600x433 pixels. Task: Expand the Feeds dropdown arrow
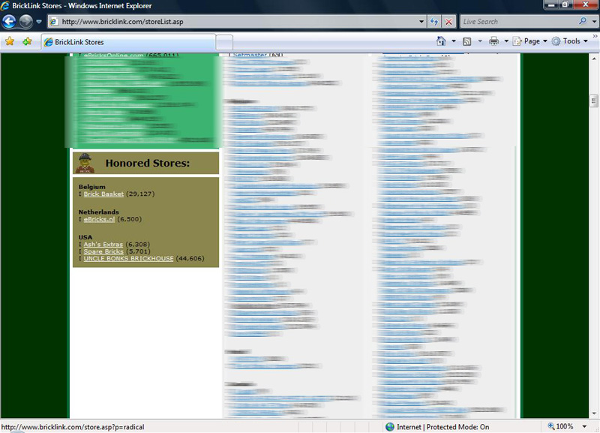click(x=480, y=41)
